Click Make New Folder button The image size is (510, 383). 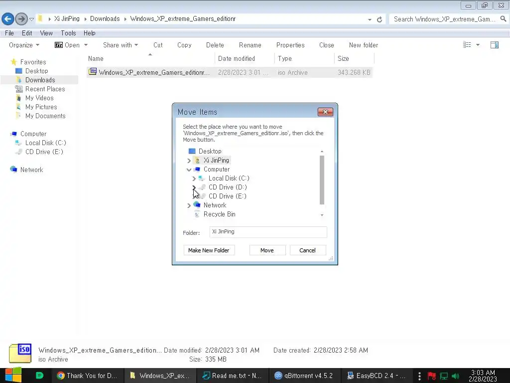point(209,250)
